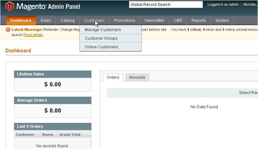Click the Logged in as admin text

click(x=223, y=4)
